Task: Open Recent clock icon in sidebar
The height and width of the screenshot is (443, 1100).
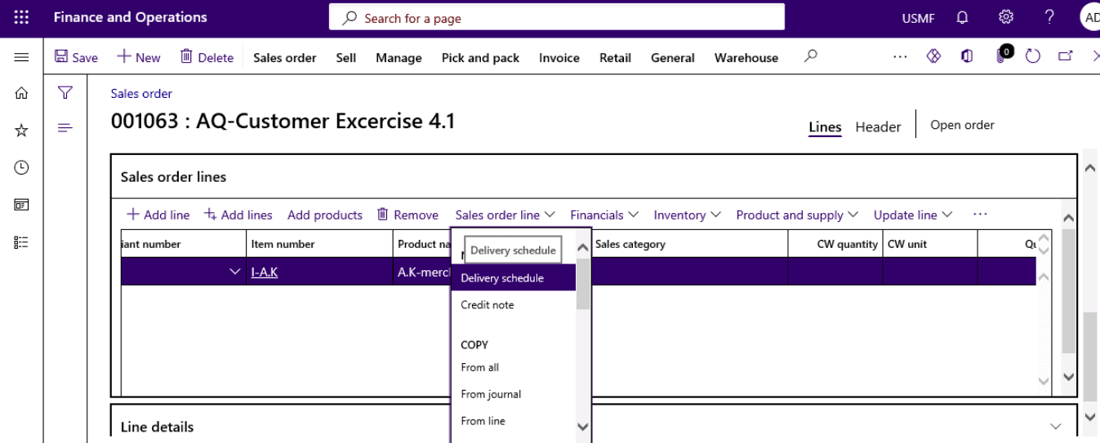Action: tap(22, 167)
